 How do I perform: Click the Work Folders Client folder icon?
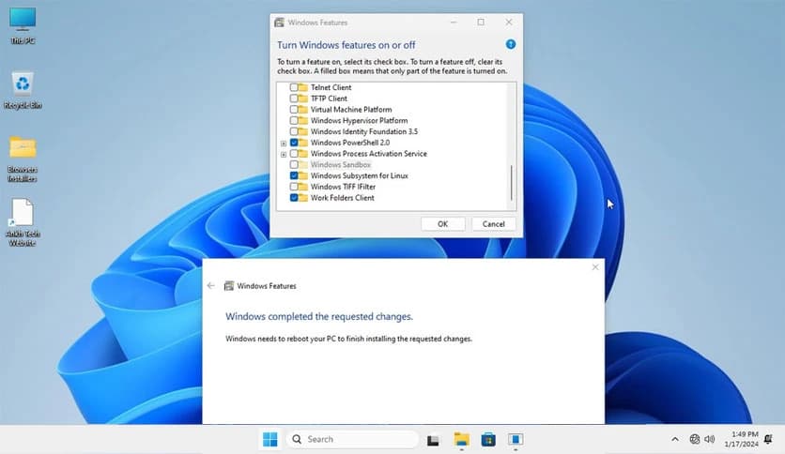coord(303,198)
